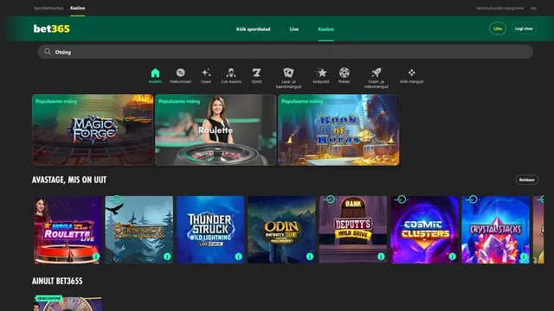Open Kõik spordialad in header
This screenshot has height=311, width=554.
pos(254,29)
